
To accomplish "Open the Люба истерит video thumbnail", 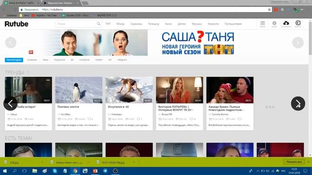I will pyautogui.click(x=28, y=90).
